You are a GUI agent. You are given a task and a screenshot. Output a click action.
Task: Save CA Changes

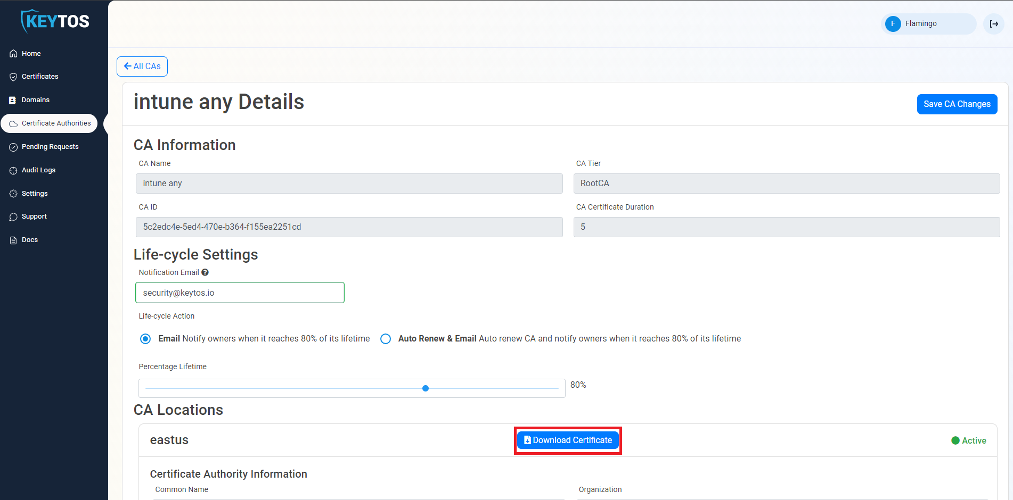[957, 104]
